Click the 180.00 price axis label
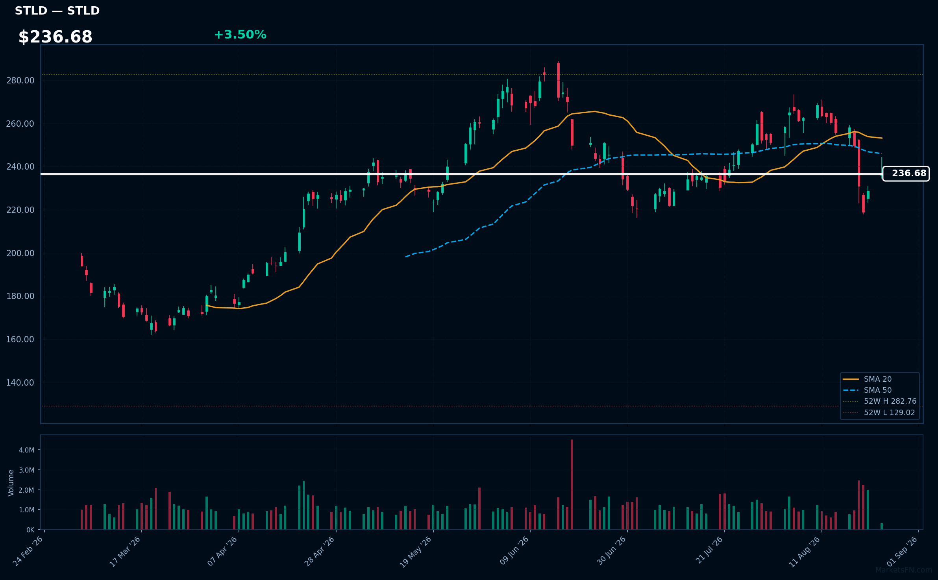The width and height of the screenshot is (938, 580). (20, 296)
